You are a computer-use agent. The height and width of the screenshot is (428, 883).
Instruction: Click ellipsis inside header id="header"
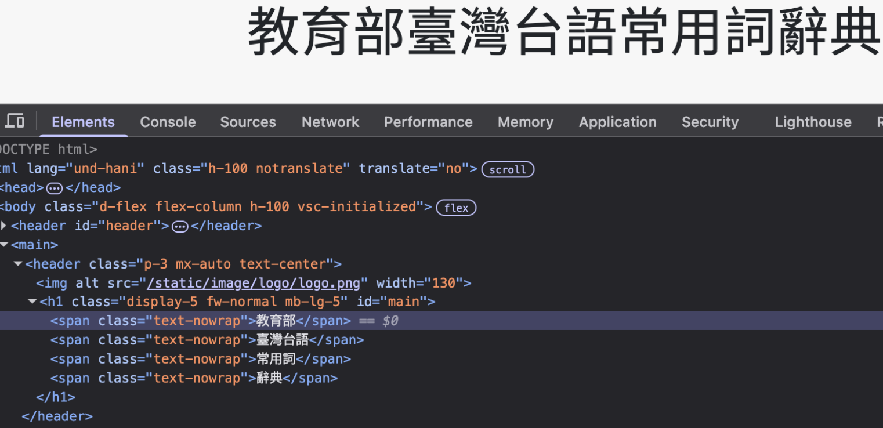[x=180, y=226]
